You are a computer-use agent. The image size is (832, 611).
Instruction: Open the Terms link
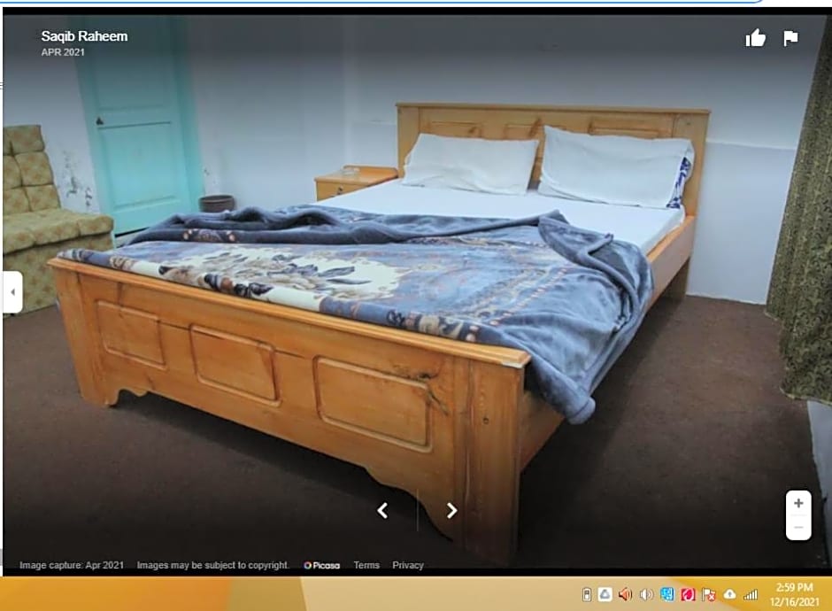pyautogui.click(x=366, y=565)
